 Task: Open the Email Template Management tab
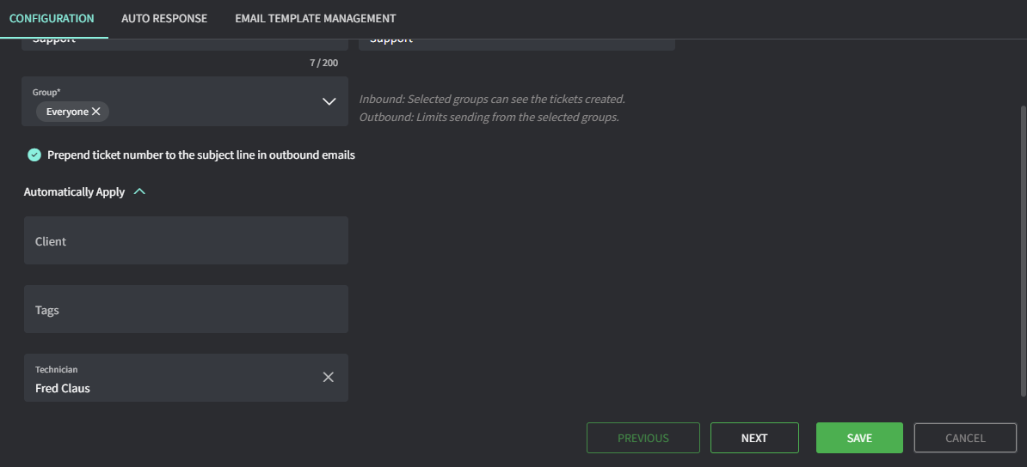[x=315, y=18]
